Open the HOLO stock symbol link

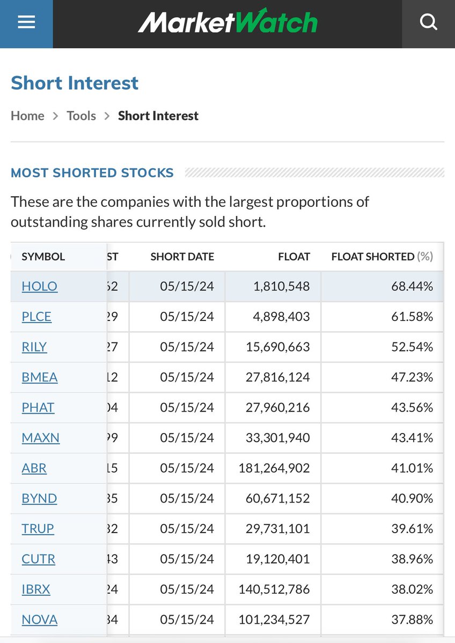tap(39, 286)
